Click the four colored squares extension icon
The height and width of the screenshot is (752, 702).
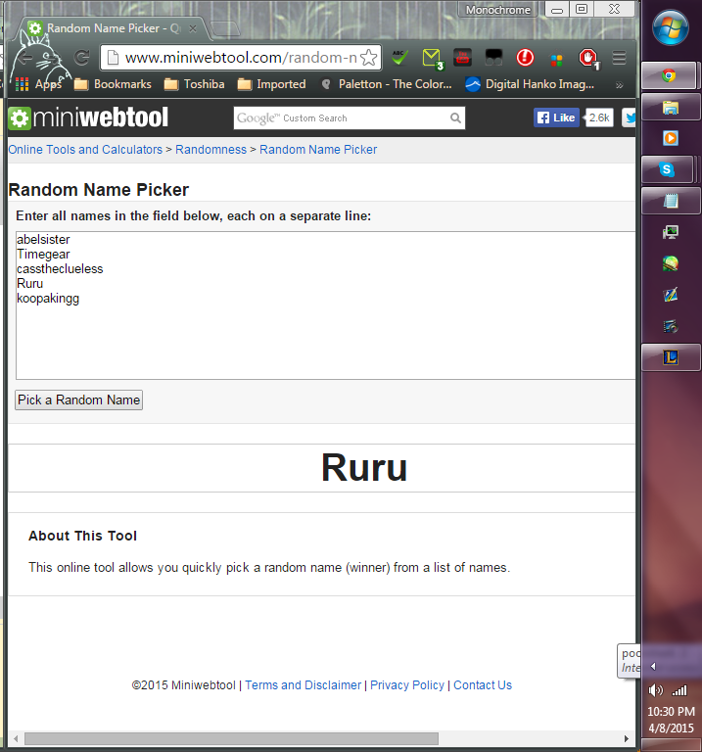tap(556, 60)
